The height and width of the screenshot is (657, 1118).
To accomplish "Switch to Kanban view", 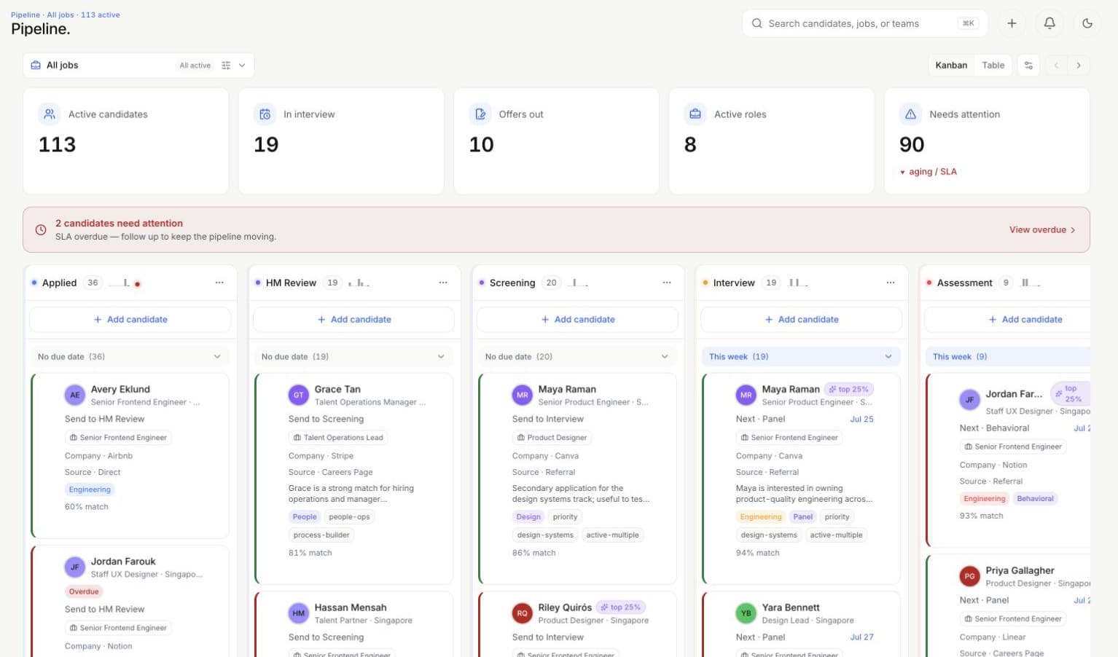I will pos(951,65).
